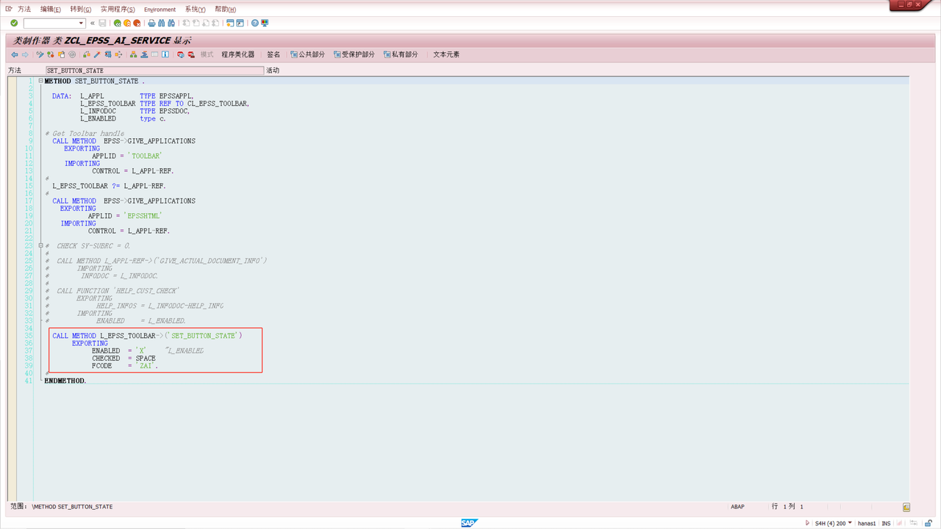The width and height of the screenshot is (941, 529).
Task: Click the 私有部分 button
Action: coord(401,54)
